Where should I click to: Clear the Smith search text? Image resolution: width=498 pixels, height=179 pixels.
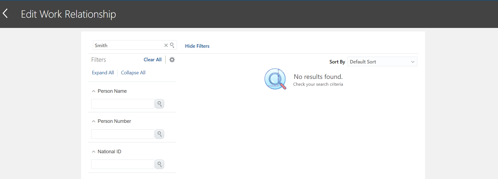click(166, 45)
